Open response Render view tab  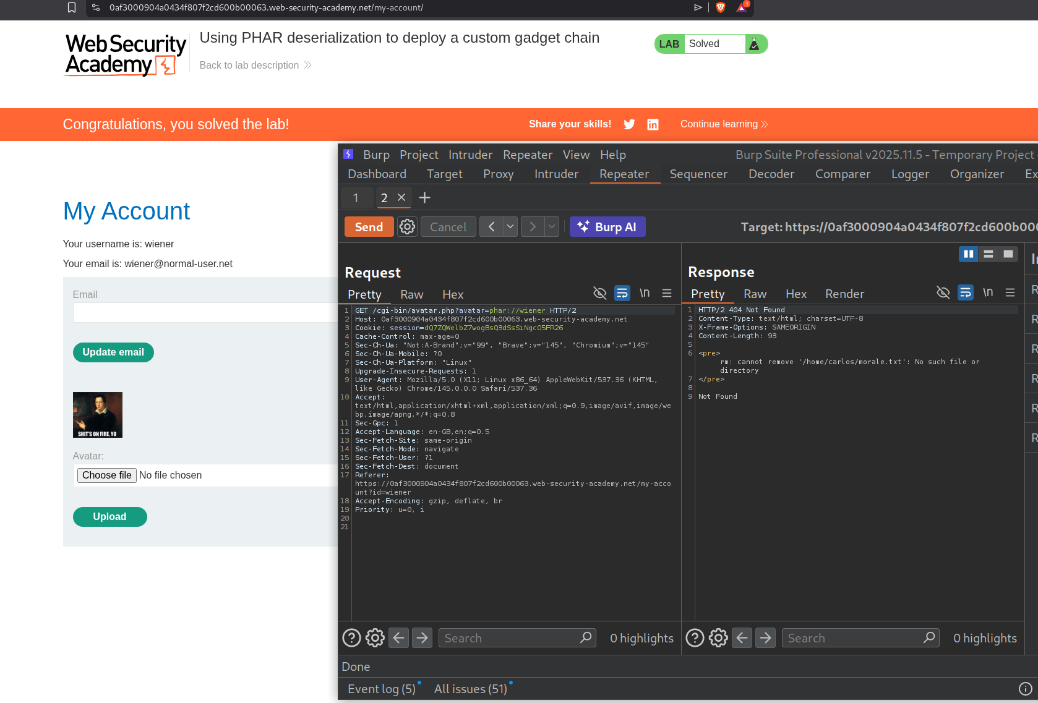pos(844,294)
